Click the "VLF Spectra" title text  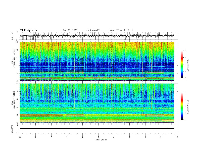(x=28, y=30)
